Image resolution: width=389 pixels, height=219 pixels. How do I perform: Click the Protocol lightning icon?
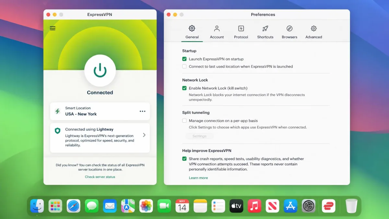(241, 29)
